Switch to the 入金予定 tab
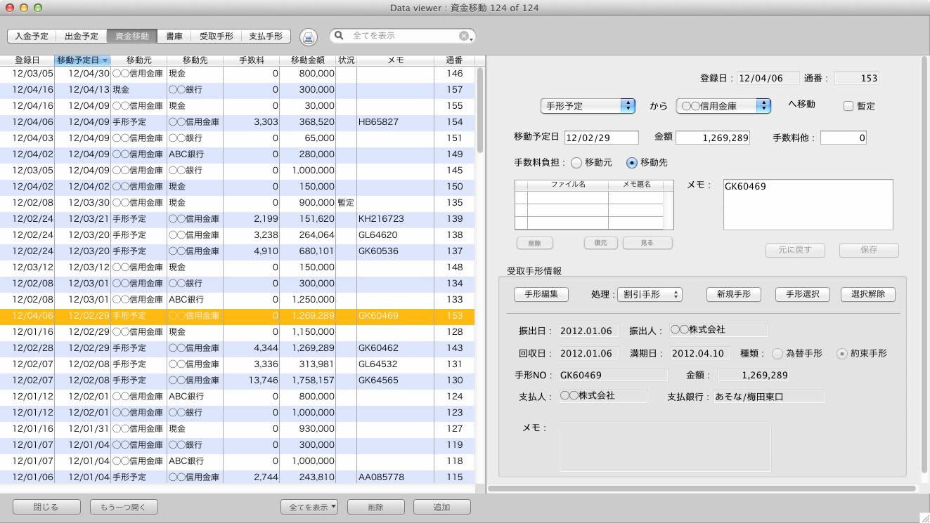 coord(32,37)
